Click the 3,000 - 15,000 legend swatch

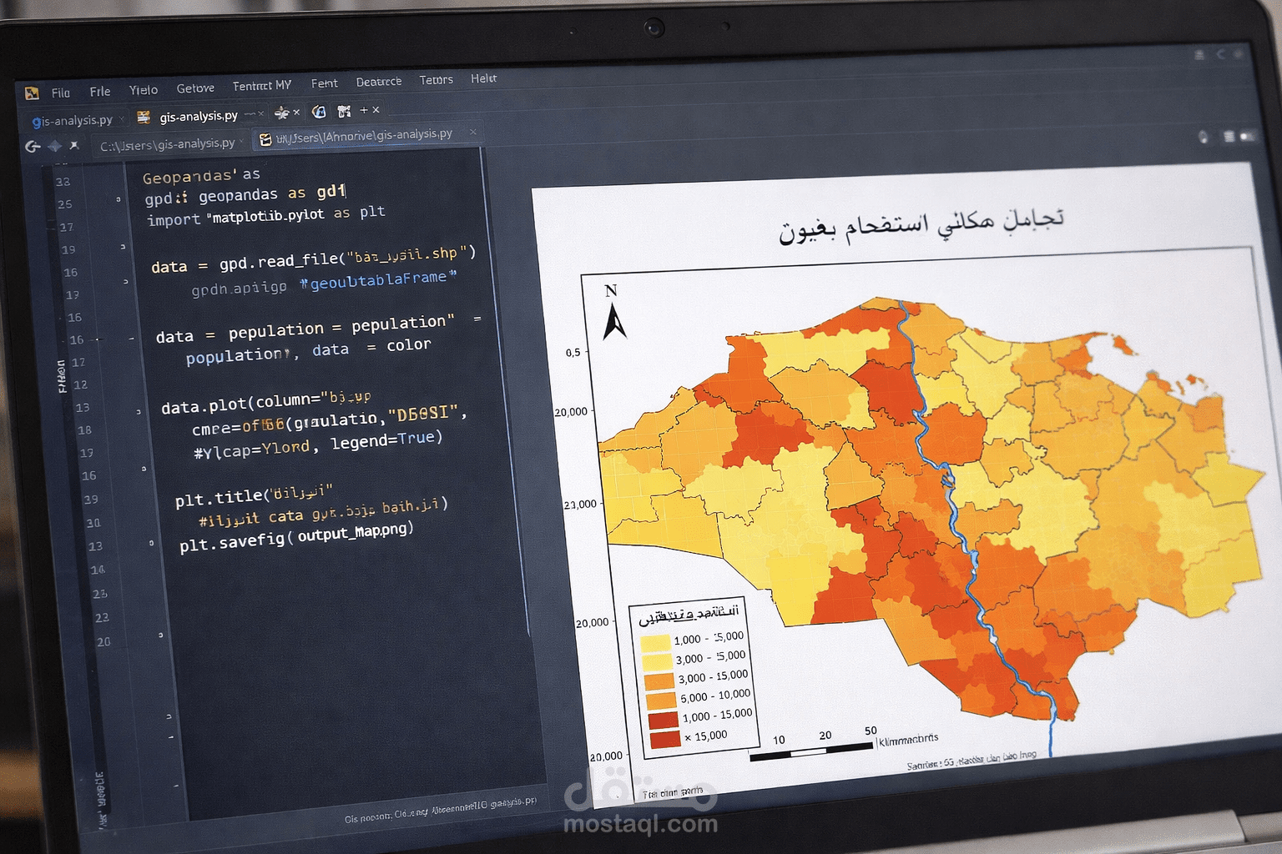tap(660, 681)
